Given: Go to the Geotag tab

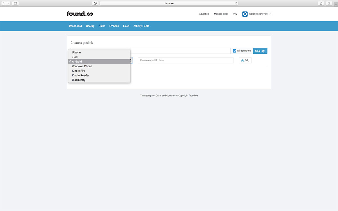Looking at the screenshot, I should 90,26.
